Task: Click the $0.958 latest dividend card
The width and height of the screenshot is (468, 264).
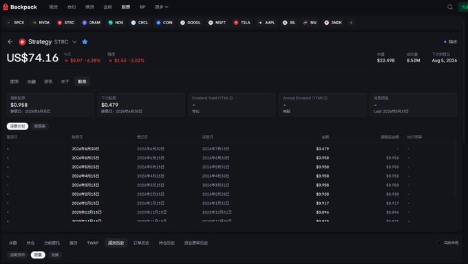Action: pos(50,105)
